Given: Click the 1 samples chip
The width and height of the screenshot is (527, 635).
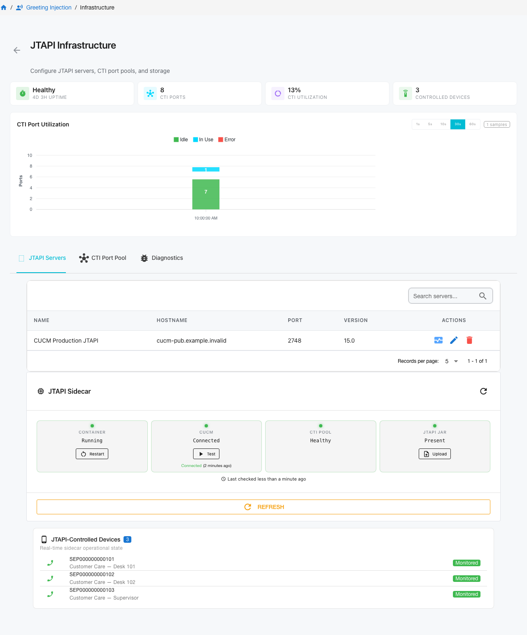Looking at the screenshot, I should [x=497, y=124].
